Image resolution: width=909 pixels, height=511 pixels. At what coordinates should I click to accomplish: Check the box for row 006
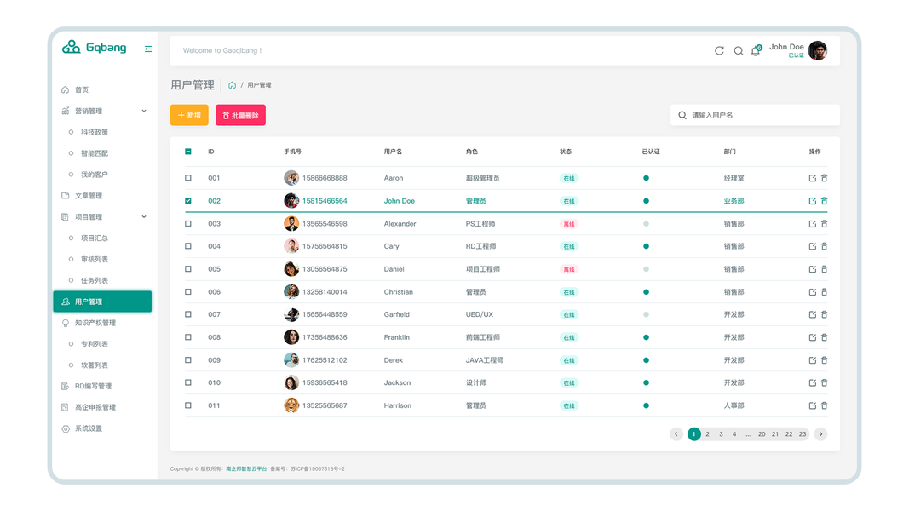coord(187,292)
